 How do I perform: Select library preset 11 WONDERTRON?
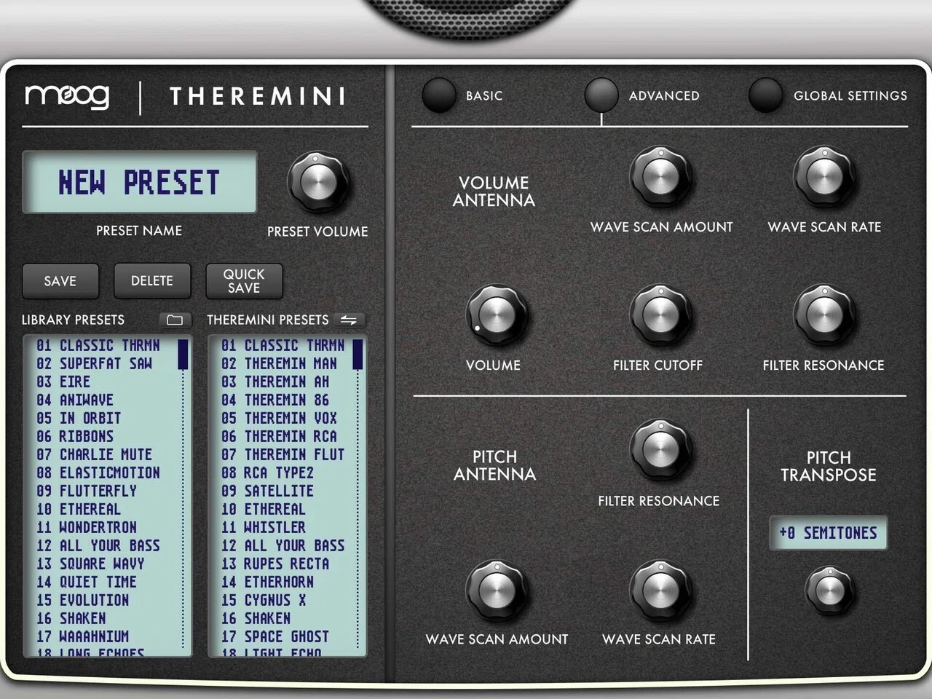coord(87,527)
